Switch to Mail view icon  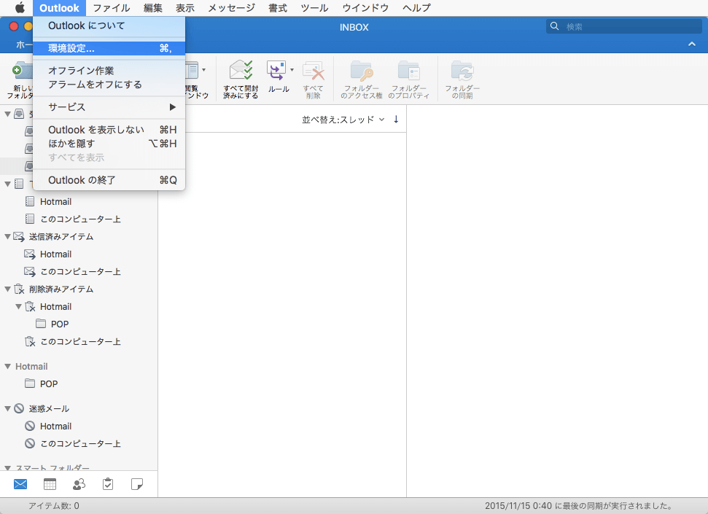coord(20,484)
